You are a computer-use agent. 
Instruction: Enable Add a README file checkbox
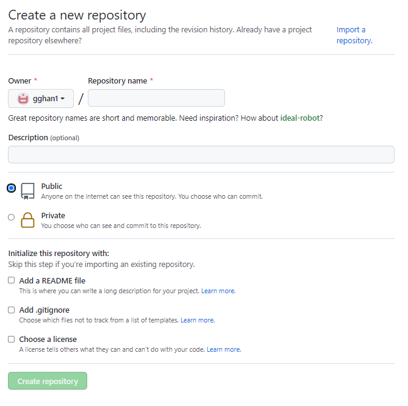[x=12, y=280]
